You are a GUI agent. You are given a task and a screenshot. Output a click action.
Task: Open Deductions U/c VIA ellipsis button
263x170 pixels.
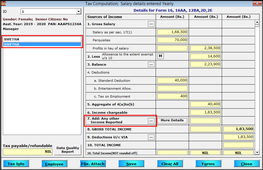tap(151, 137)
